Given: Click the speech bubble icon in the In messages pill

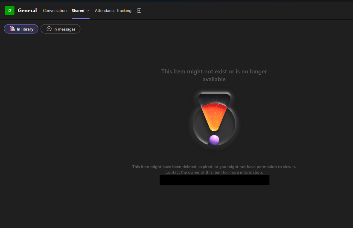Looking at the screenshot, I should (x=49, y=29).
